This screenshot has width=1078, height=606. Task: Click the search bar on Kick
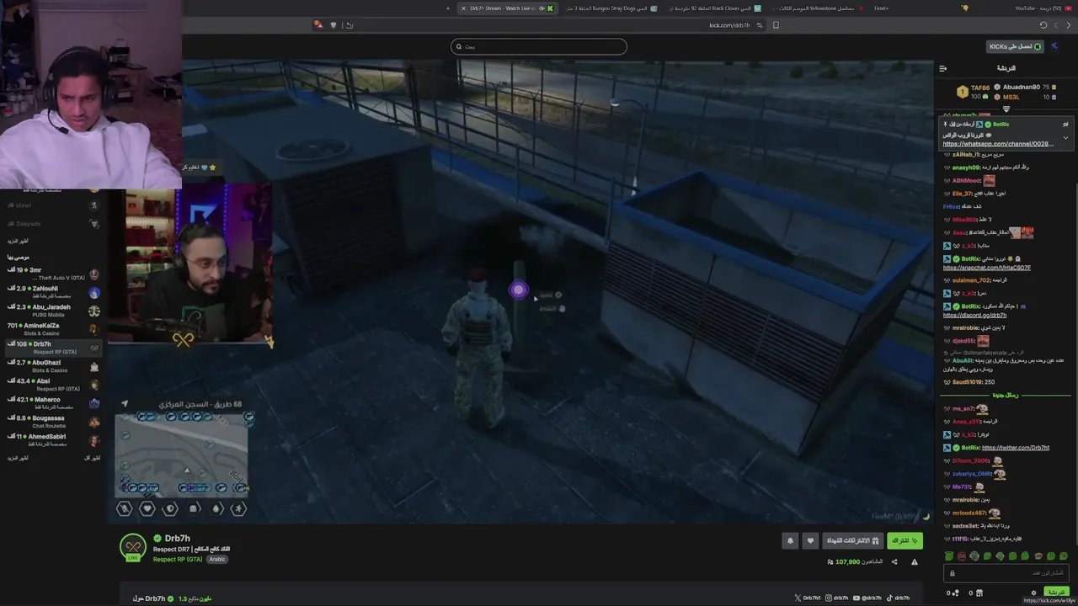[x=539, y=46]
